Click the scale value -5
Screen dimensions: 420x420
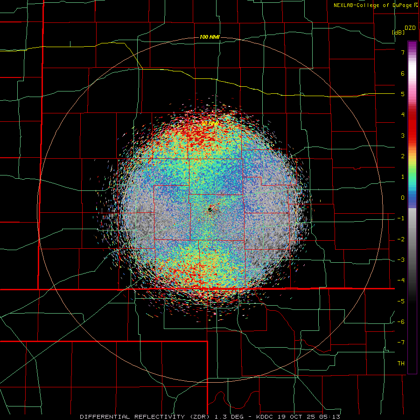[401, 301]
